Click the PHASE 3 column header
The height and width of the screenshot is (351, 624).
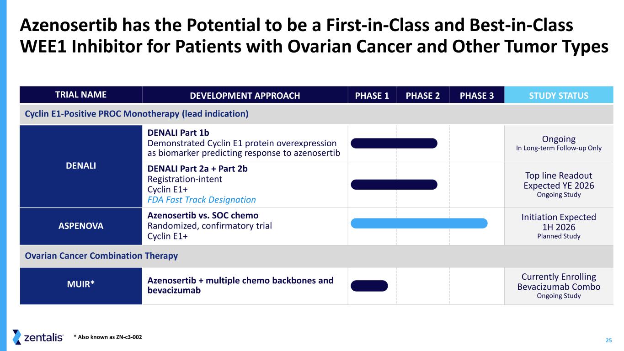477,96
